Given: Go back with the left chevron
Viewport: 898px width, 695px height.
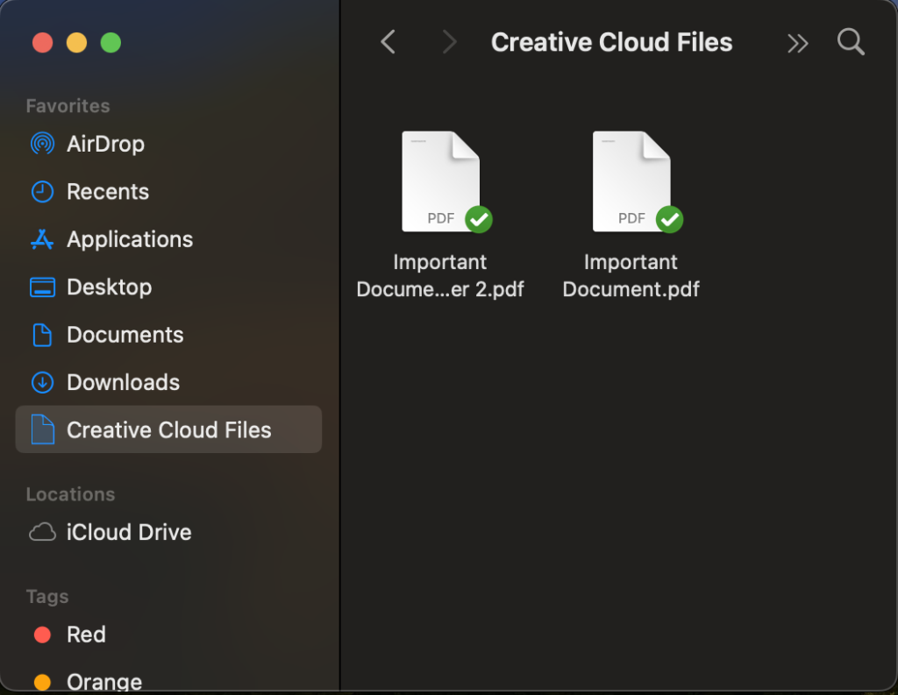Looking at the screenshot, I should [388, 42].
